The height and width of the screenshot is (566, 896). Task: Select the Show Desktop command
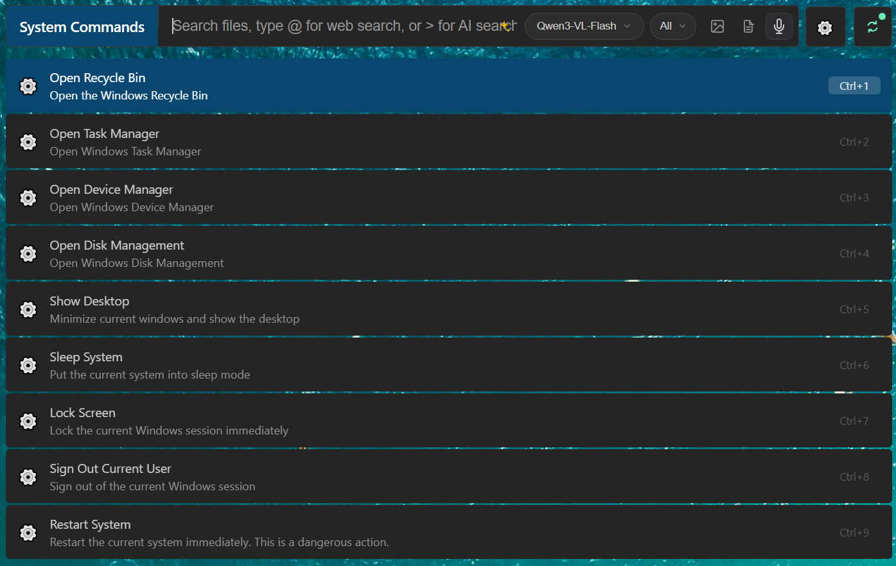[449, 309]
